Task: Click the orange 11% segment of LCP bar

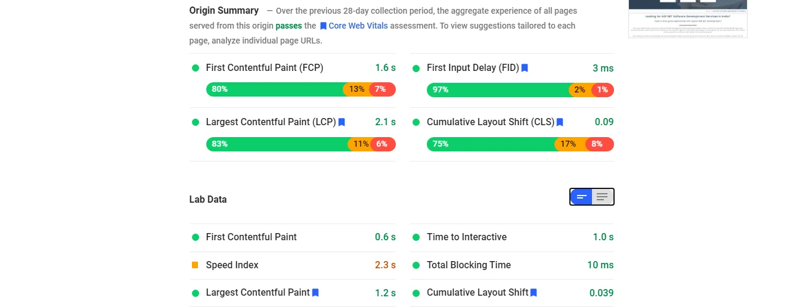Action: click(360, 144)
